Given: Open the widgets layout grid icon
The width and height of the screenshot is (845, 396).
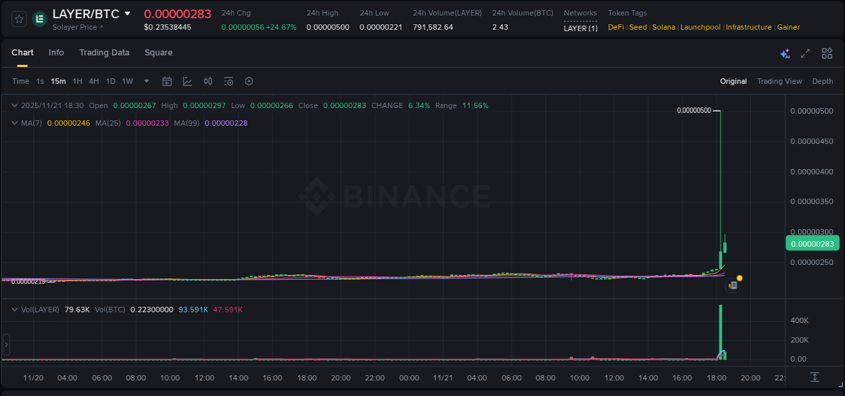Looking at the screenshot, I should coord(827,53).
